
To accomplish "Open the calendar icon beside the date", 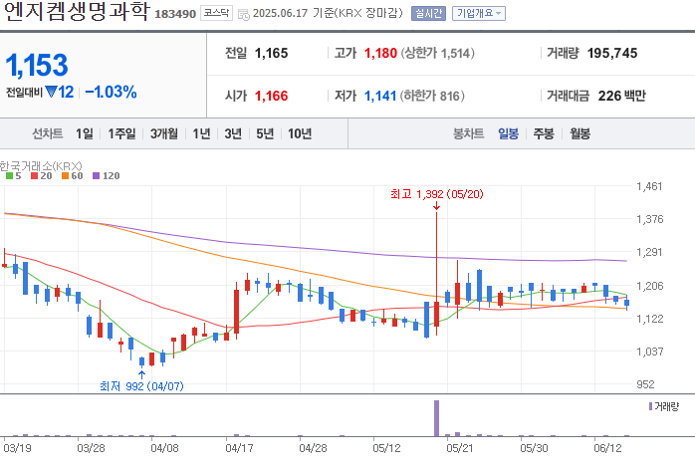I will [244, 14].
